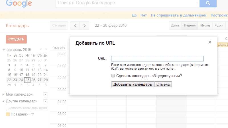Focus the Добавить календарь друга field
Screen dimensions: 228x128
coord(27,108)
